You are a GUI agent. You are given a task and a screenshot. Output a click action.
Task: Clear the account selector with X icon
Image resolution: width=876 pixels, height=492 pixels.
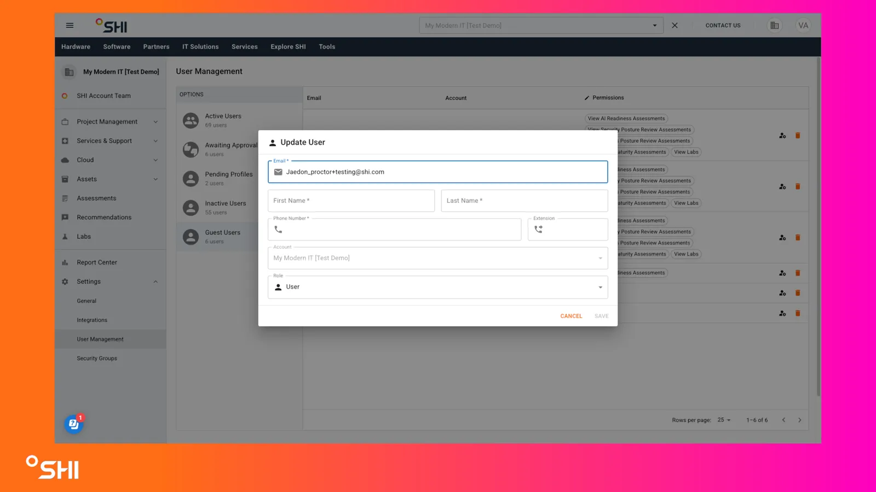click(x=675, y=25)
